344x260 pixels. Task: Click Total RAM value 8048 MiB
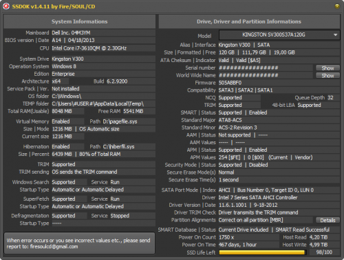[x=62, y=111]
